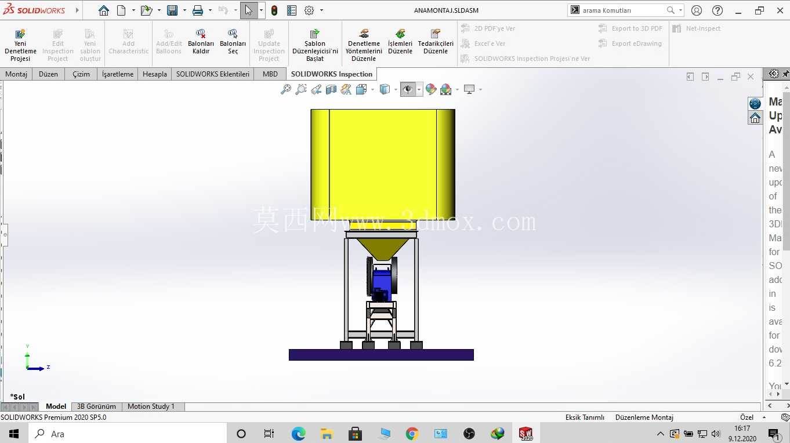Expand the Select tool dropdown arrow
Viewport: 790px width, 443px height.
click(262, 10)
